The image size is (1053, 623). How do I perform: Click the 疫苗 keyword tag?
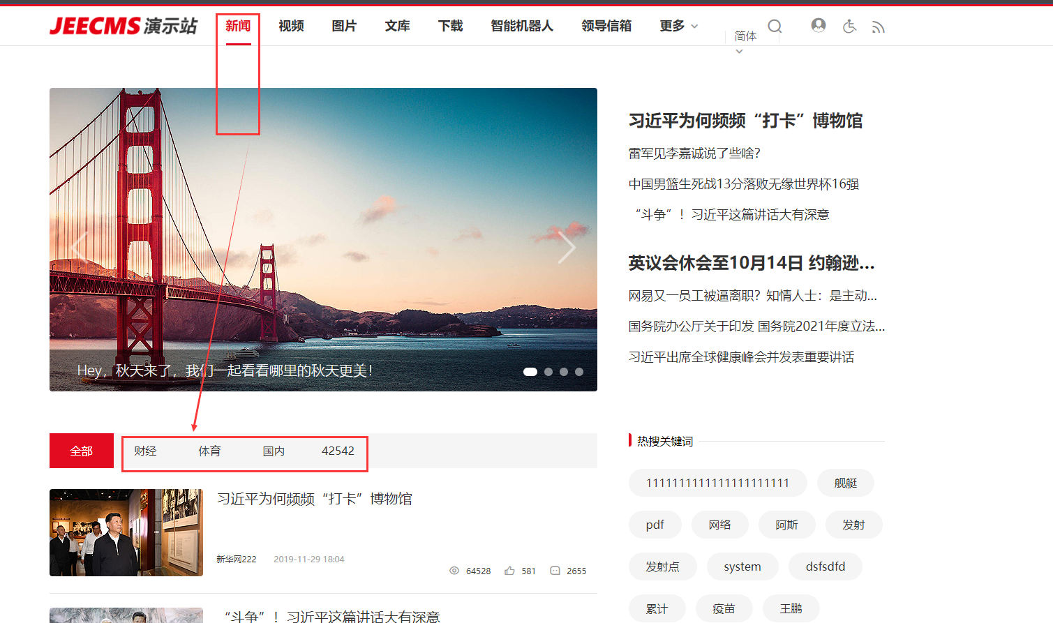(724, 608)
